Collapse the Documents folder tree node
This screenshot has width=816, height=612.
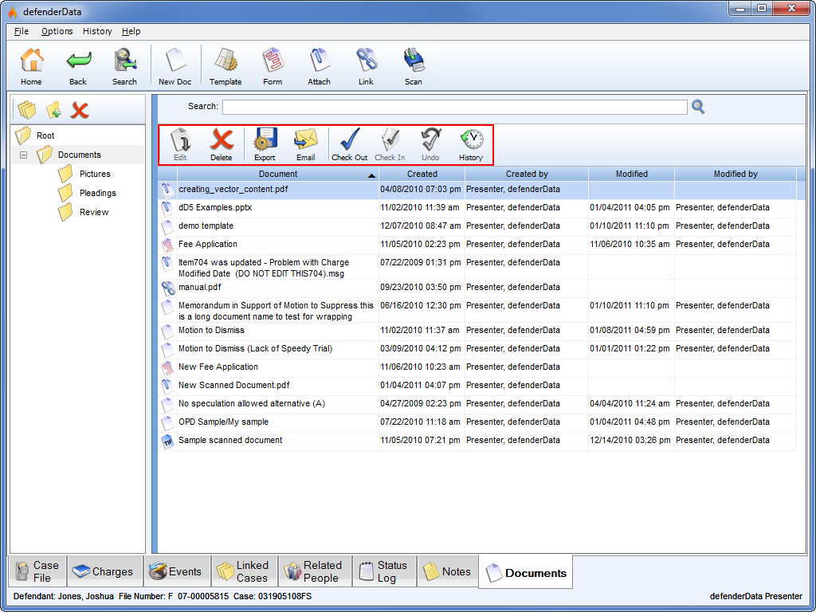pos(23,155)
